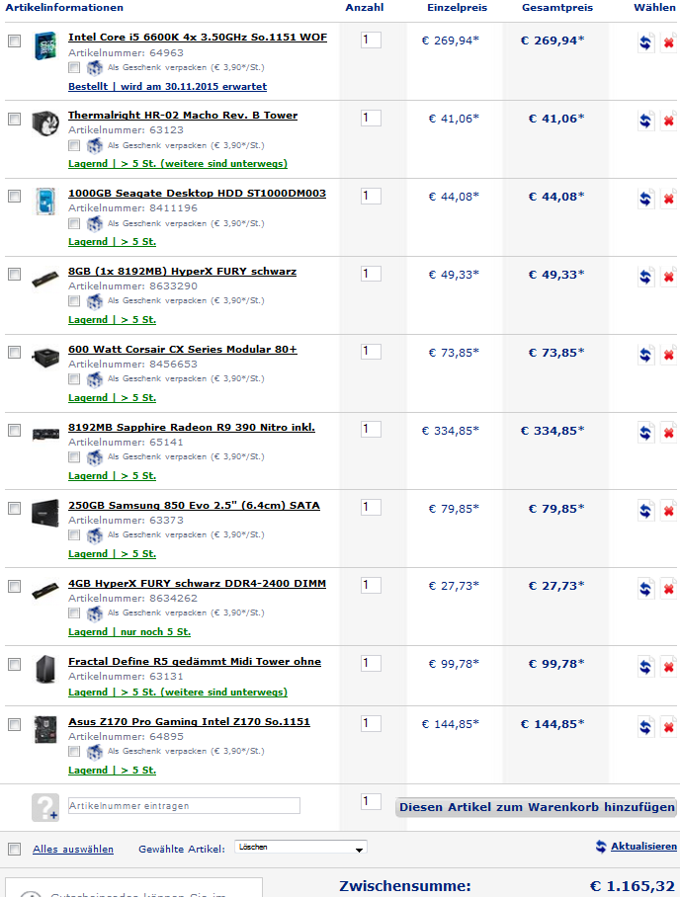Click the Intel Core i5 product thumbnail
Viewport: 680px width, 897px height.
[45, 47]
